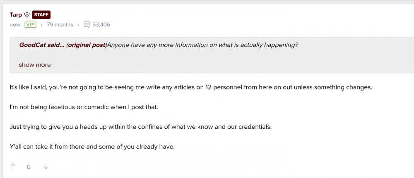
Task: Open the GoodCat said... quote link
Action: pos(41,45)
